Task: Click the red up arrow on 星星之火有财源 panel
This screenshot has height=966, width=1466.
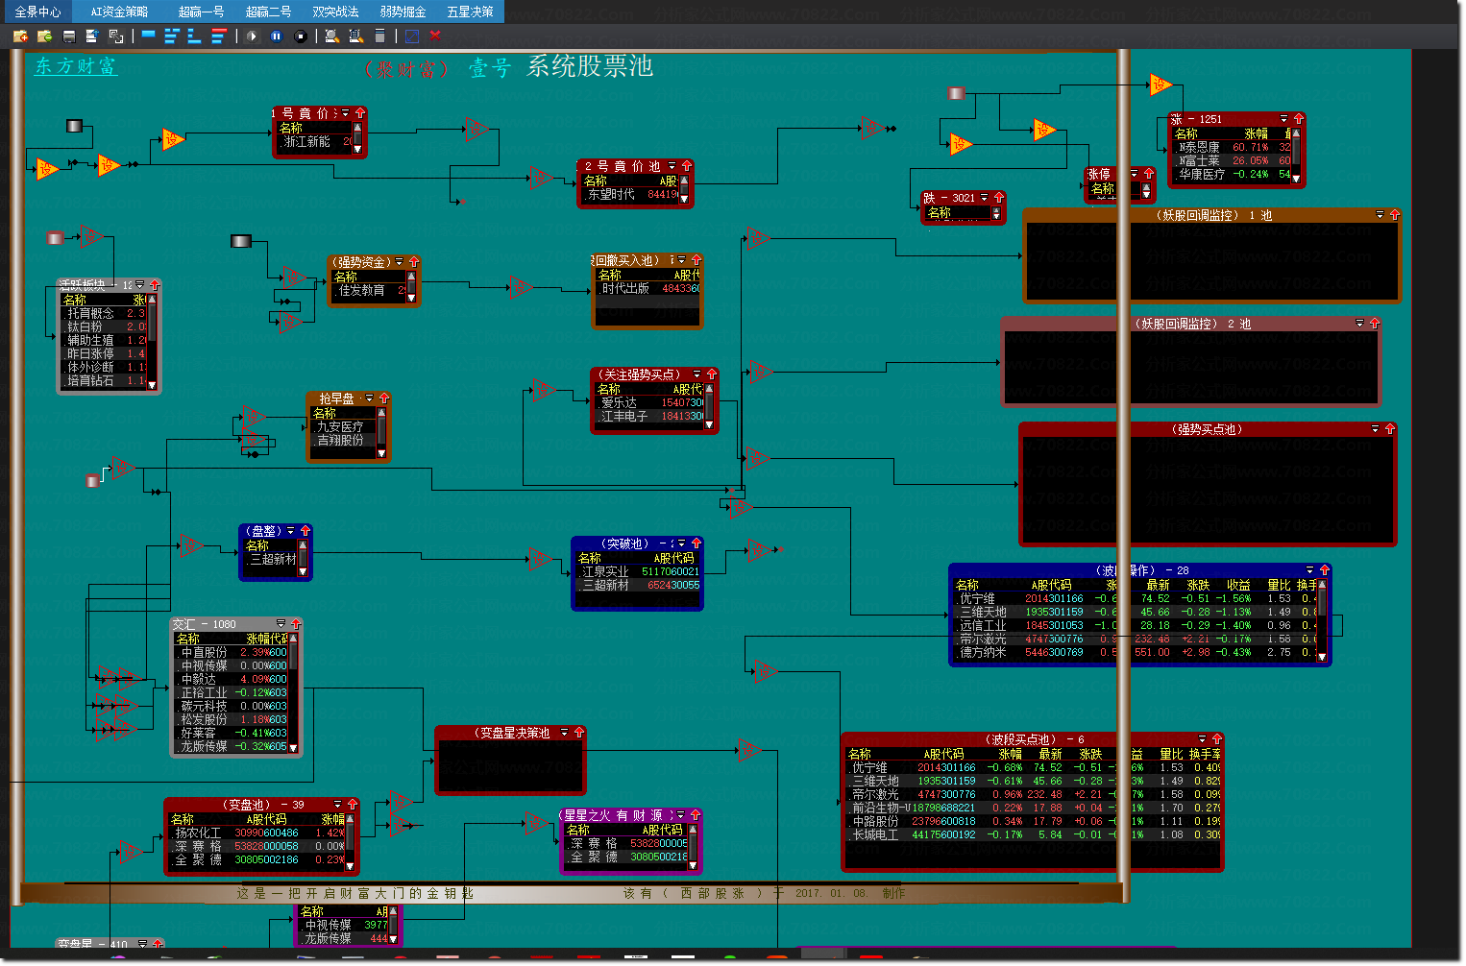Action: [x=695, y=814]
